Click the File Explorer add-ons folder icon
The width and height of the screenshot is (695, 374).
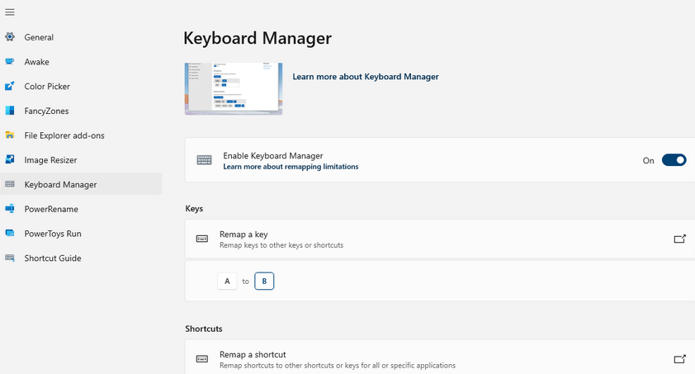tap(10, 135)
